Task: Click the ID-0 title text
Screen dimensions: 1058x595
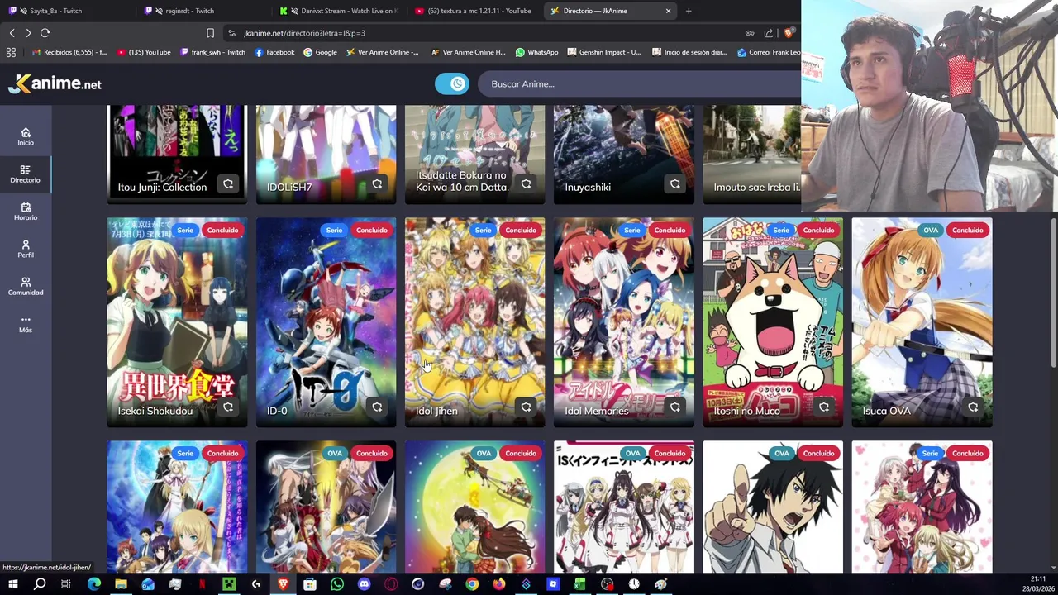Action: click(x=277, y=411)
